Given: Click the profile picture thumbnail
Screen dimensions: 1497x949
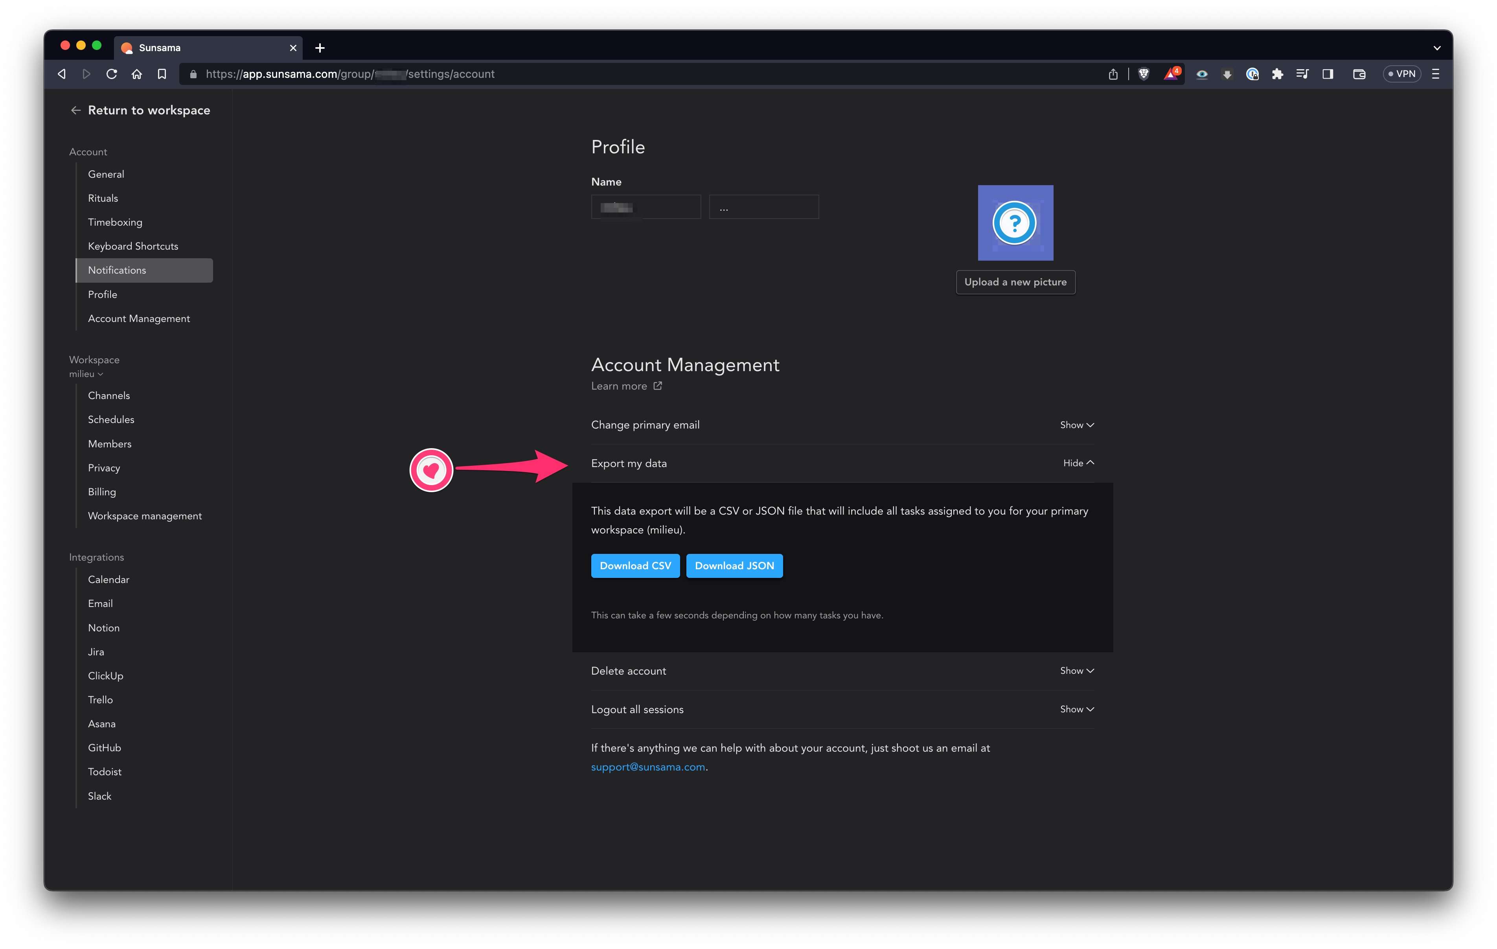Looking at the screenshot, I should coord(1015,223).
